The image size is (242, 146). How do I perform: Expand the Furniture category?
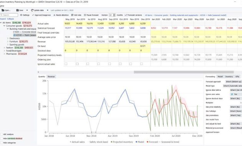[x=8, y=41]
